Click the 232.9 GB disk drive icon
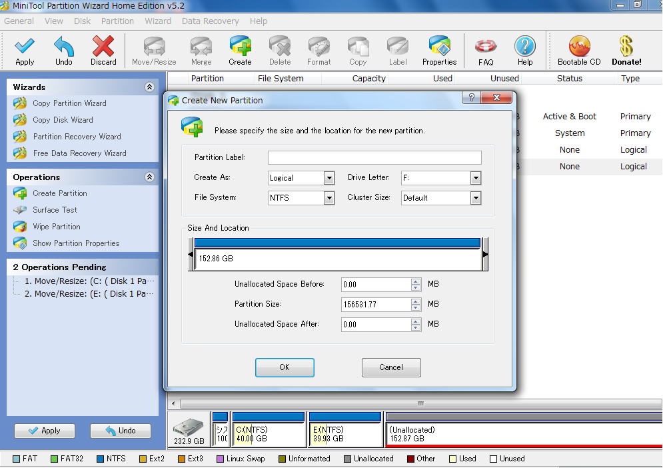This screenshot has height=468, width=663. (189, 428)
